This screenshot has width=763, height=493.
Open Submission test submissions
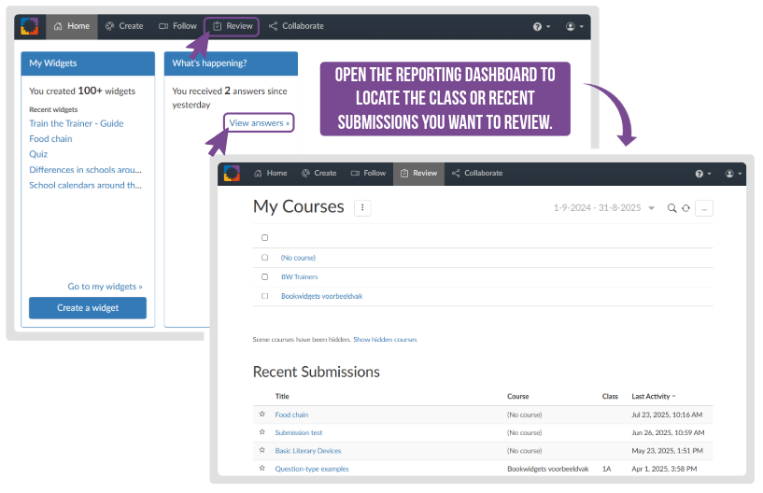click(298, 433)
